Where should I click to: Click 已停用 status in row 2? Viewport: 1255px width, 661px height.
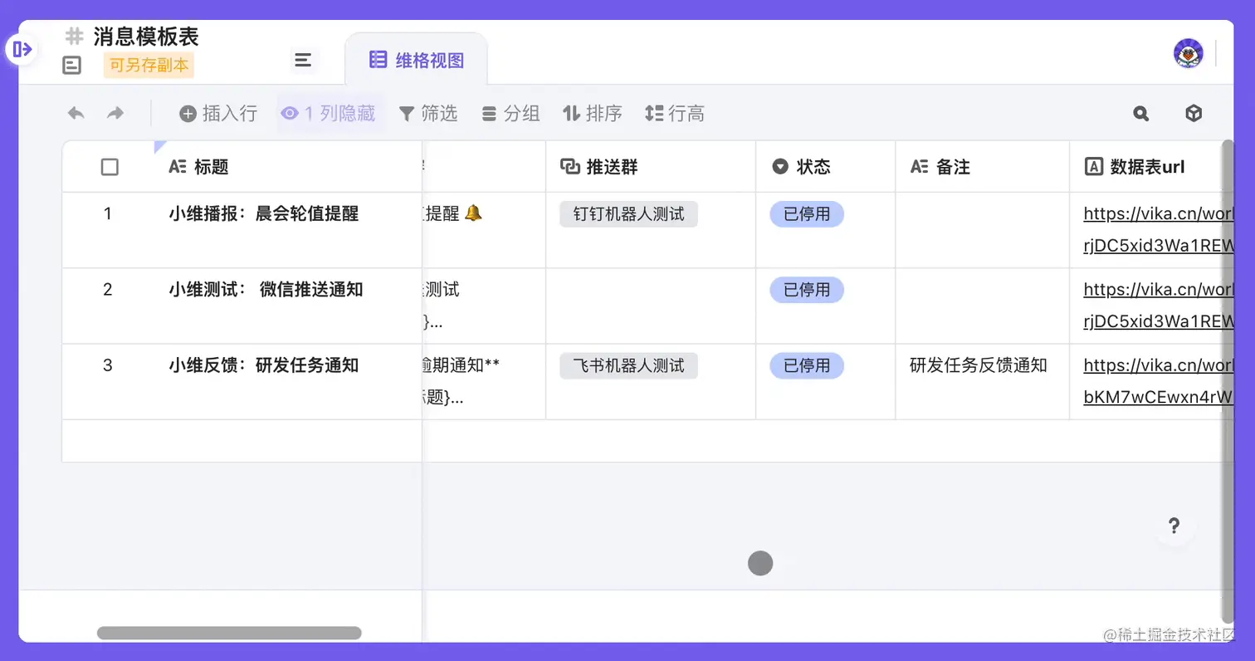tap(807, 290)
